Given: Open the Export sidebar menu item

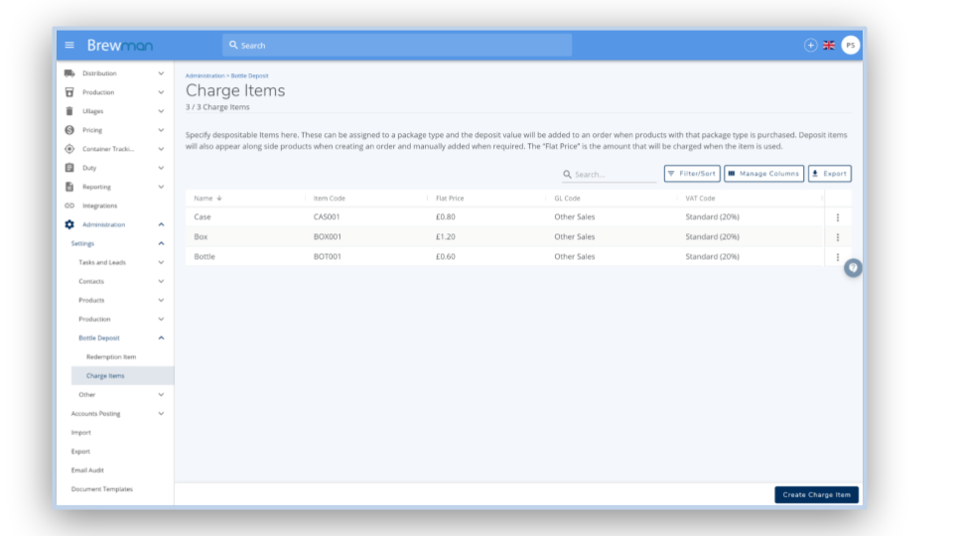Looking at the screenshot, I should (80, 451).
